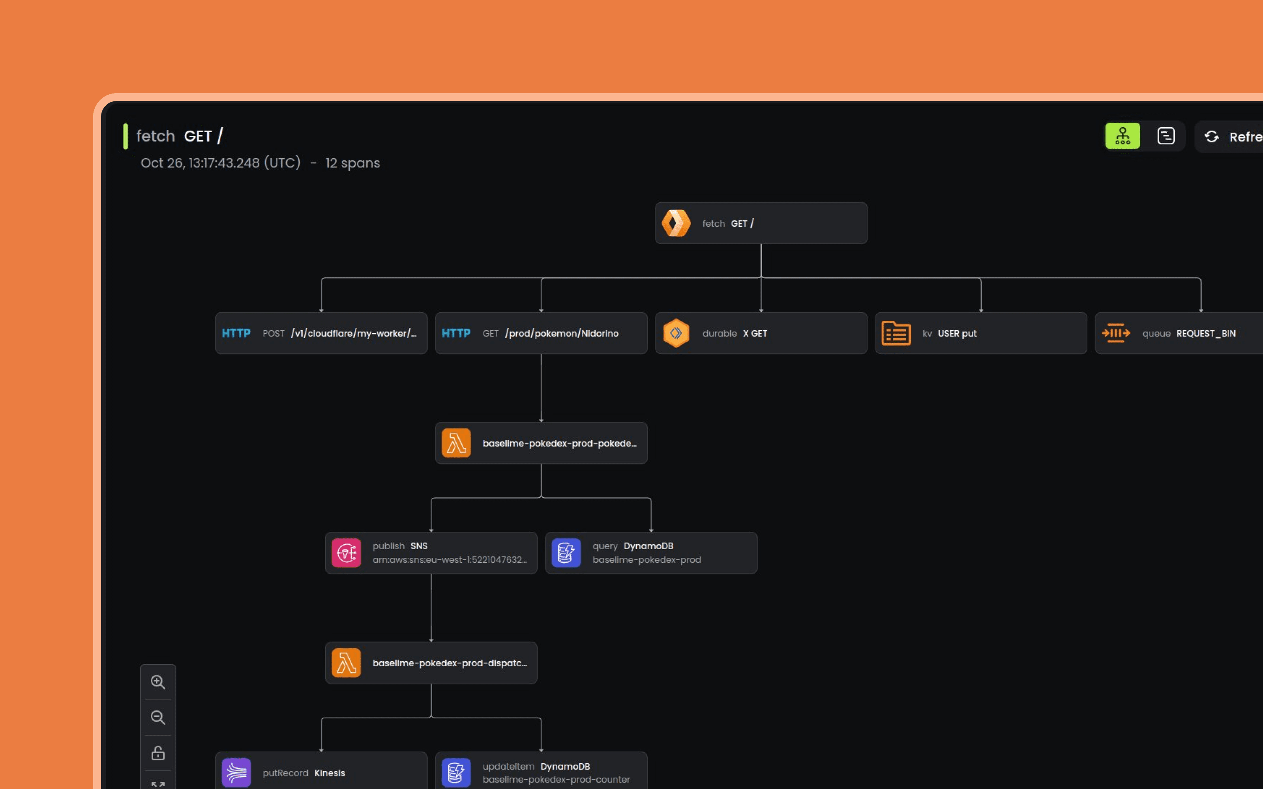Click the pink SNS service icon

346,553
